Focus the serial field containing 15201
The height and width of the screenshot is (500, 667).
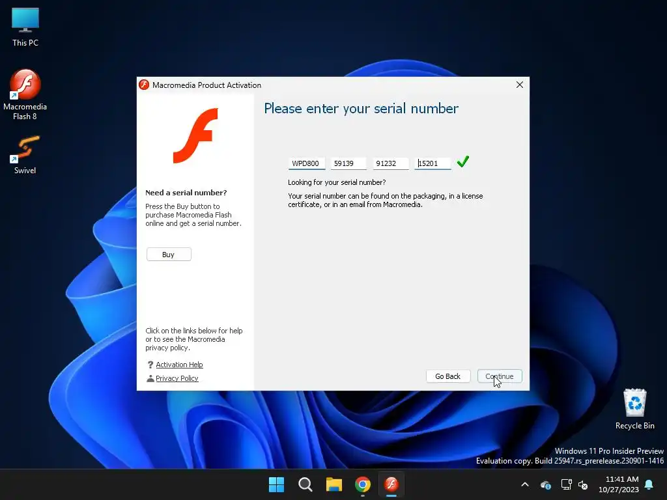coord(433,163)
